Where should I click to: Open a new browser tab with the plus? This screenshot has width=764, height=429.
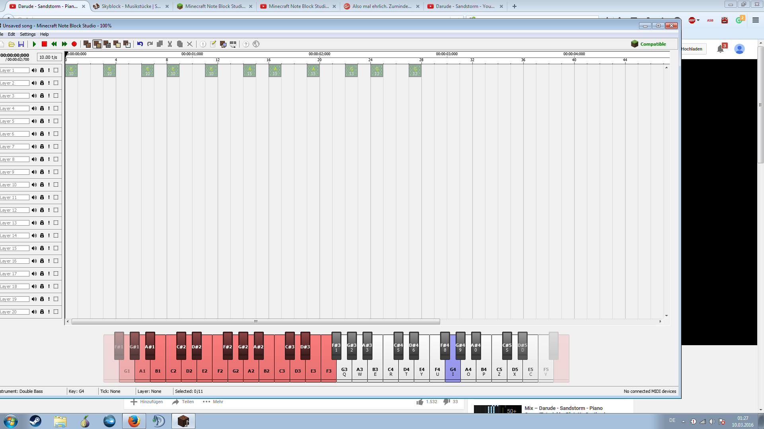coord(515,6)
